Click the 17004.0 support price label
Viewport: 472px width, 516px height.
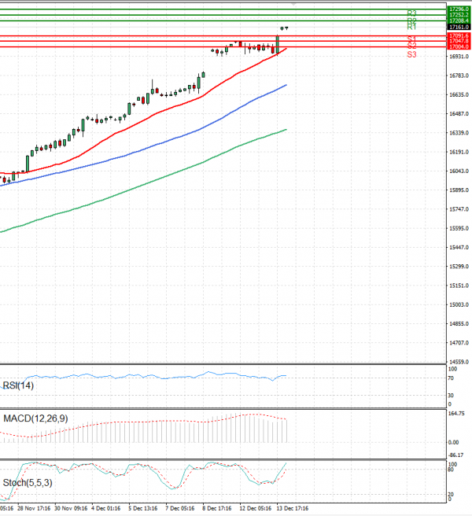[x=459, y=46]
